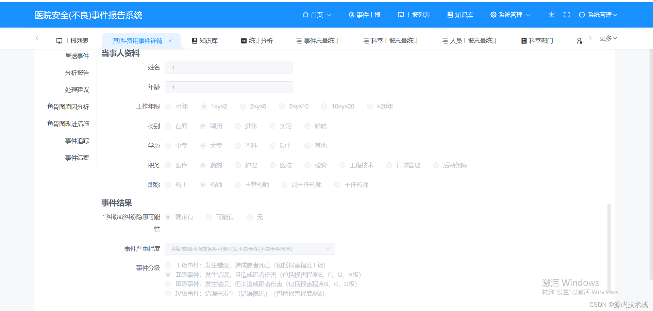Screen dimensions: 653x311
Task: Click the refresh icon near 系统管理
Action: [x=582, y=15]
